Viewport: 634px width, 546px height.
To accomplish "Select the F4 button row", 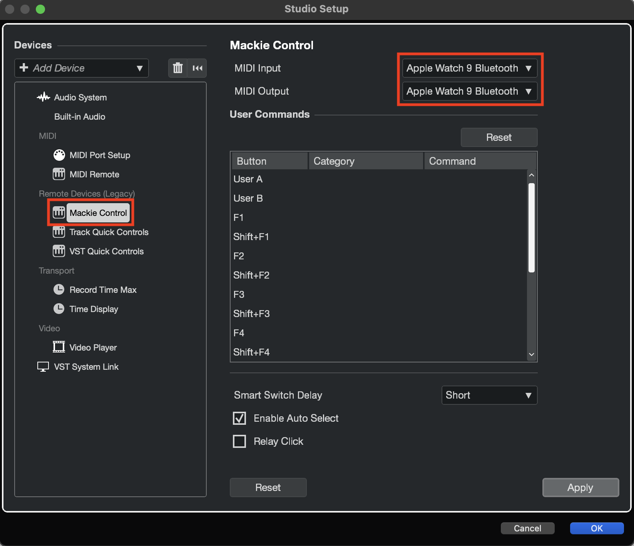I will pos(379,333).
